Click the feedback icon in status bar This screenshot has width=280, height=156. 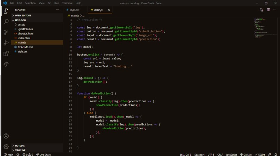[x=270, y=155]
